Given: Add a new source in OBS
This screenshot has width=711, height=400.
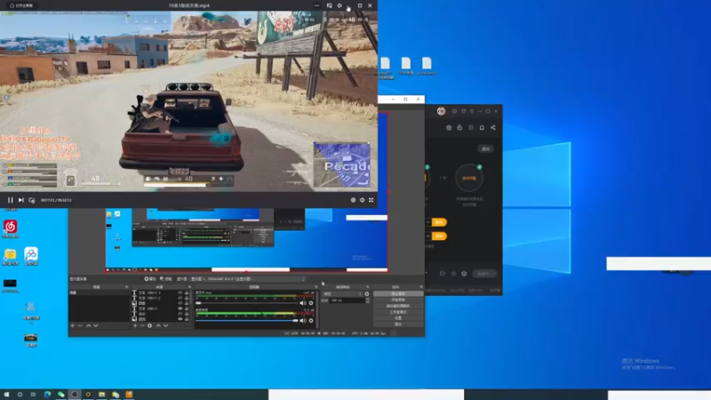Looking at the screenshot, I should (x=135, y=325).
